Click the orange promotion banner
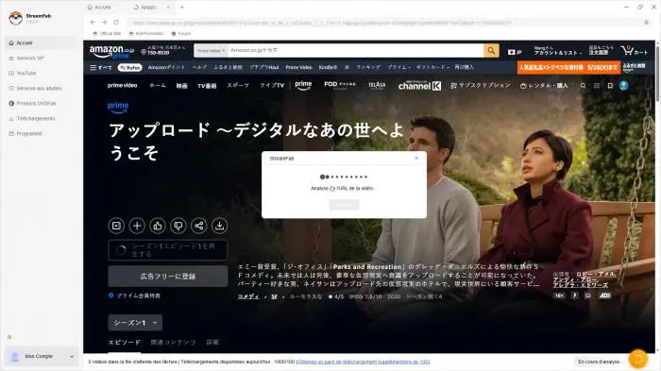The width and height of the screenshot is (661, 371). pos(568,67)
